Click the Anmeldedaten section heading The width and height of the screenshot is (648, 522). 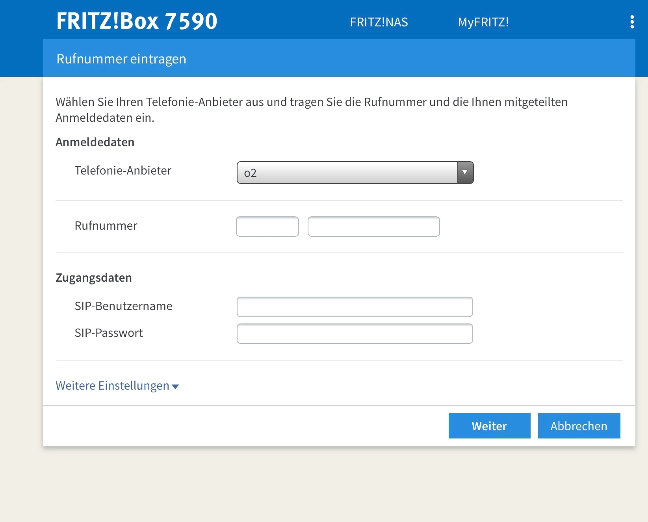(x=95, y=142)
